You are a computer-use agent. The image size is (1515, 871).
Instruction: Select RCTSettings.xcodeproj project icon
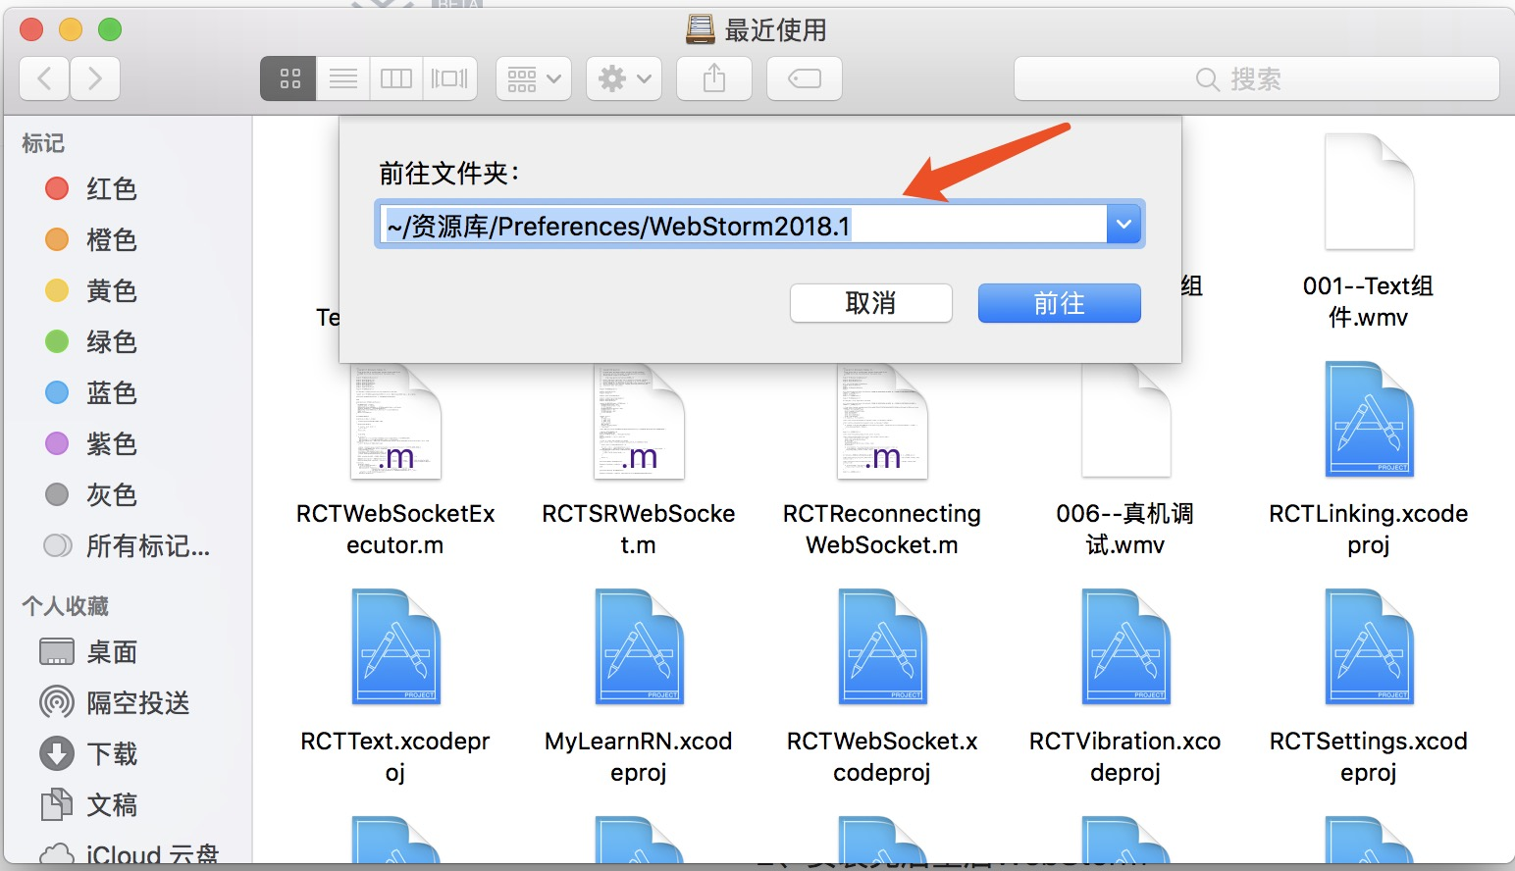point(1369,646)
